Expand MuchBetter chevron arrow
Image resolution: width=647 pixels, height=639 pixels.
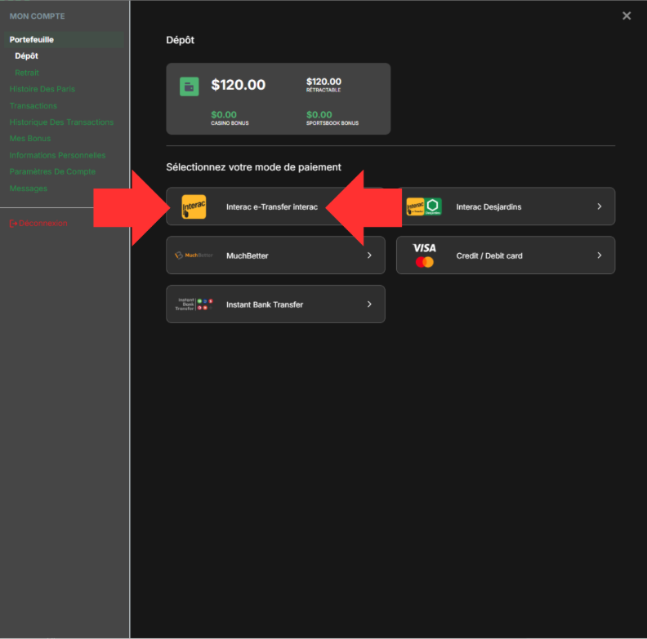click(x=369, y=255)
